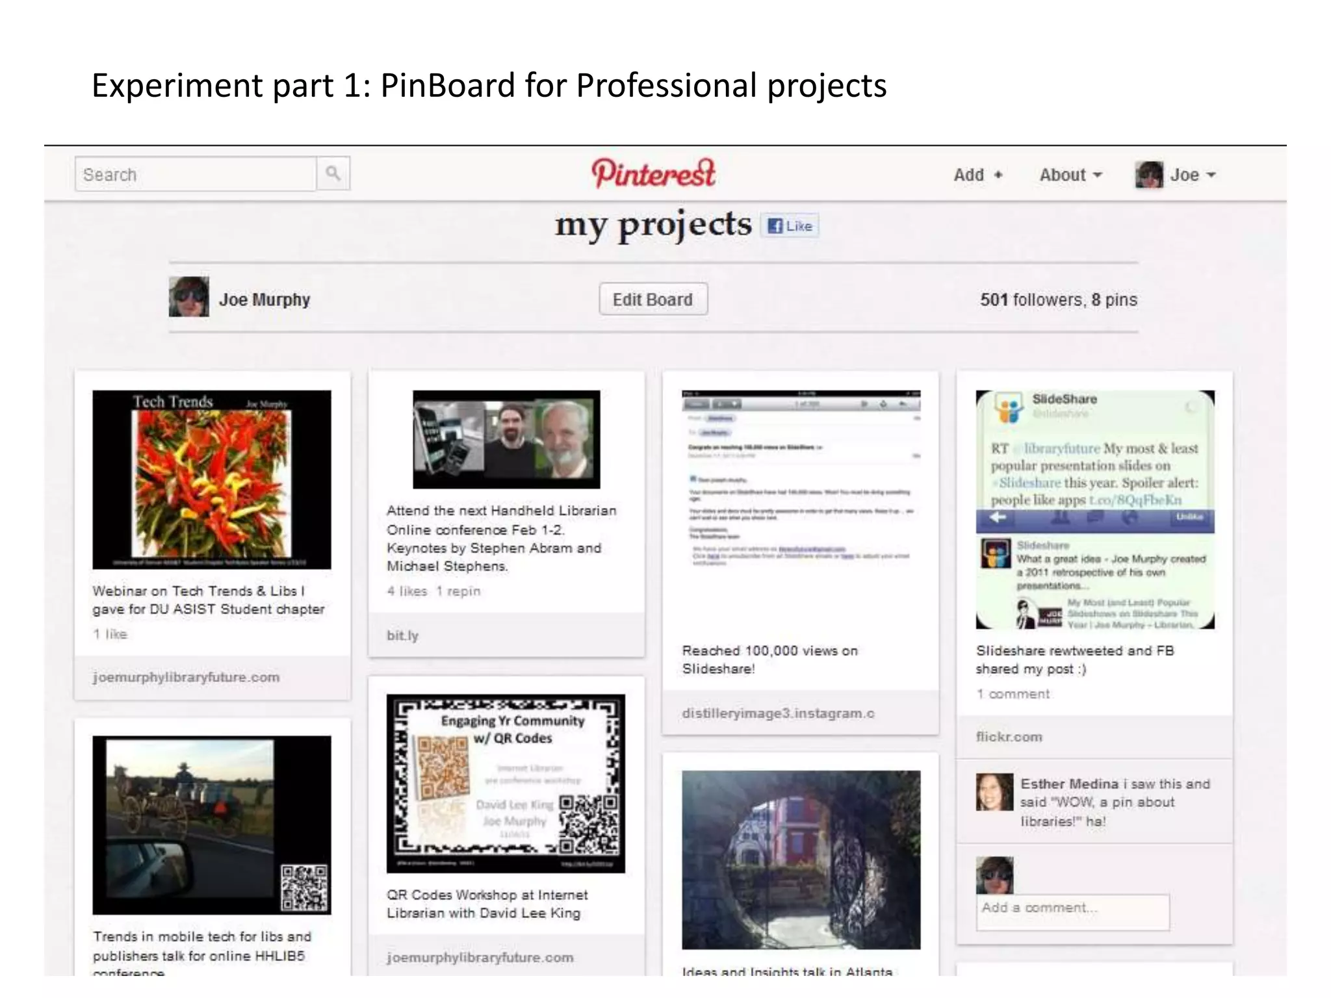This screenshot has width=1331, height=998.
Task: Open the Joe account dropdown
Action: [x=1193, y=175]
